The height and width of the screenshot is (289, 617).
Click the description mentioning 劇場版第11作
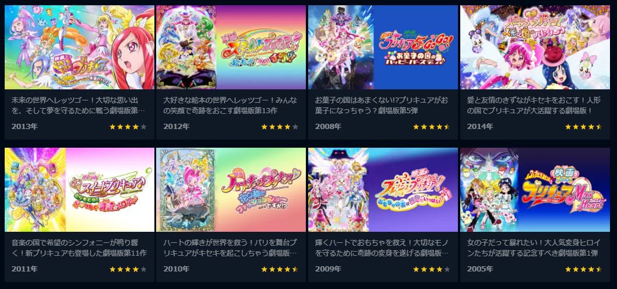(79, 248)
